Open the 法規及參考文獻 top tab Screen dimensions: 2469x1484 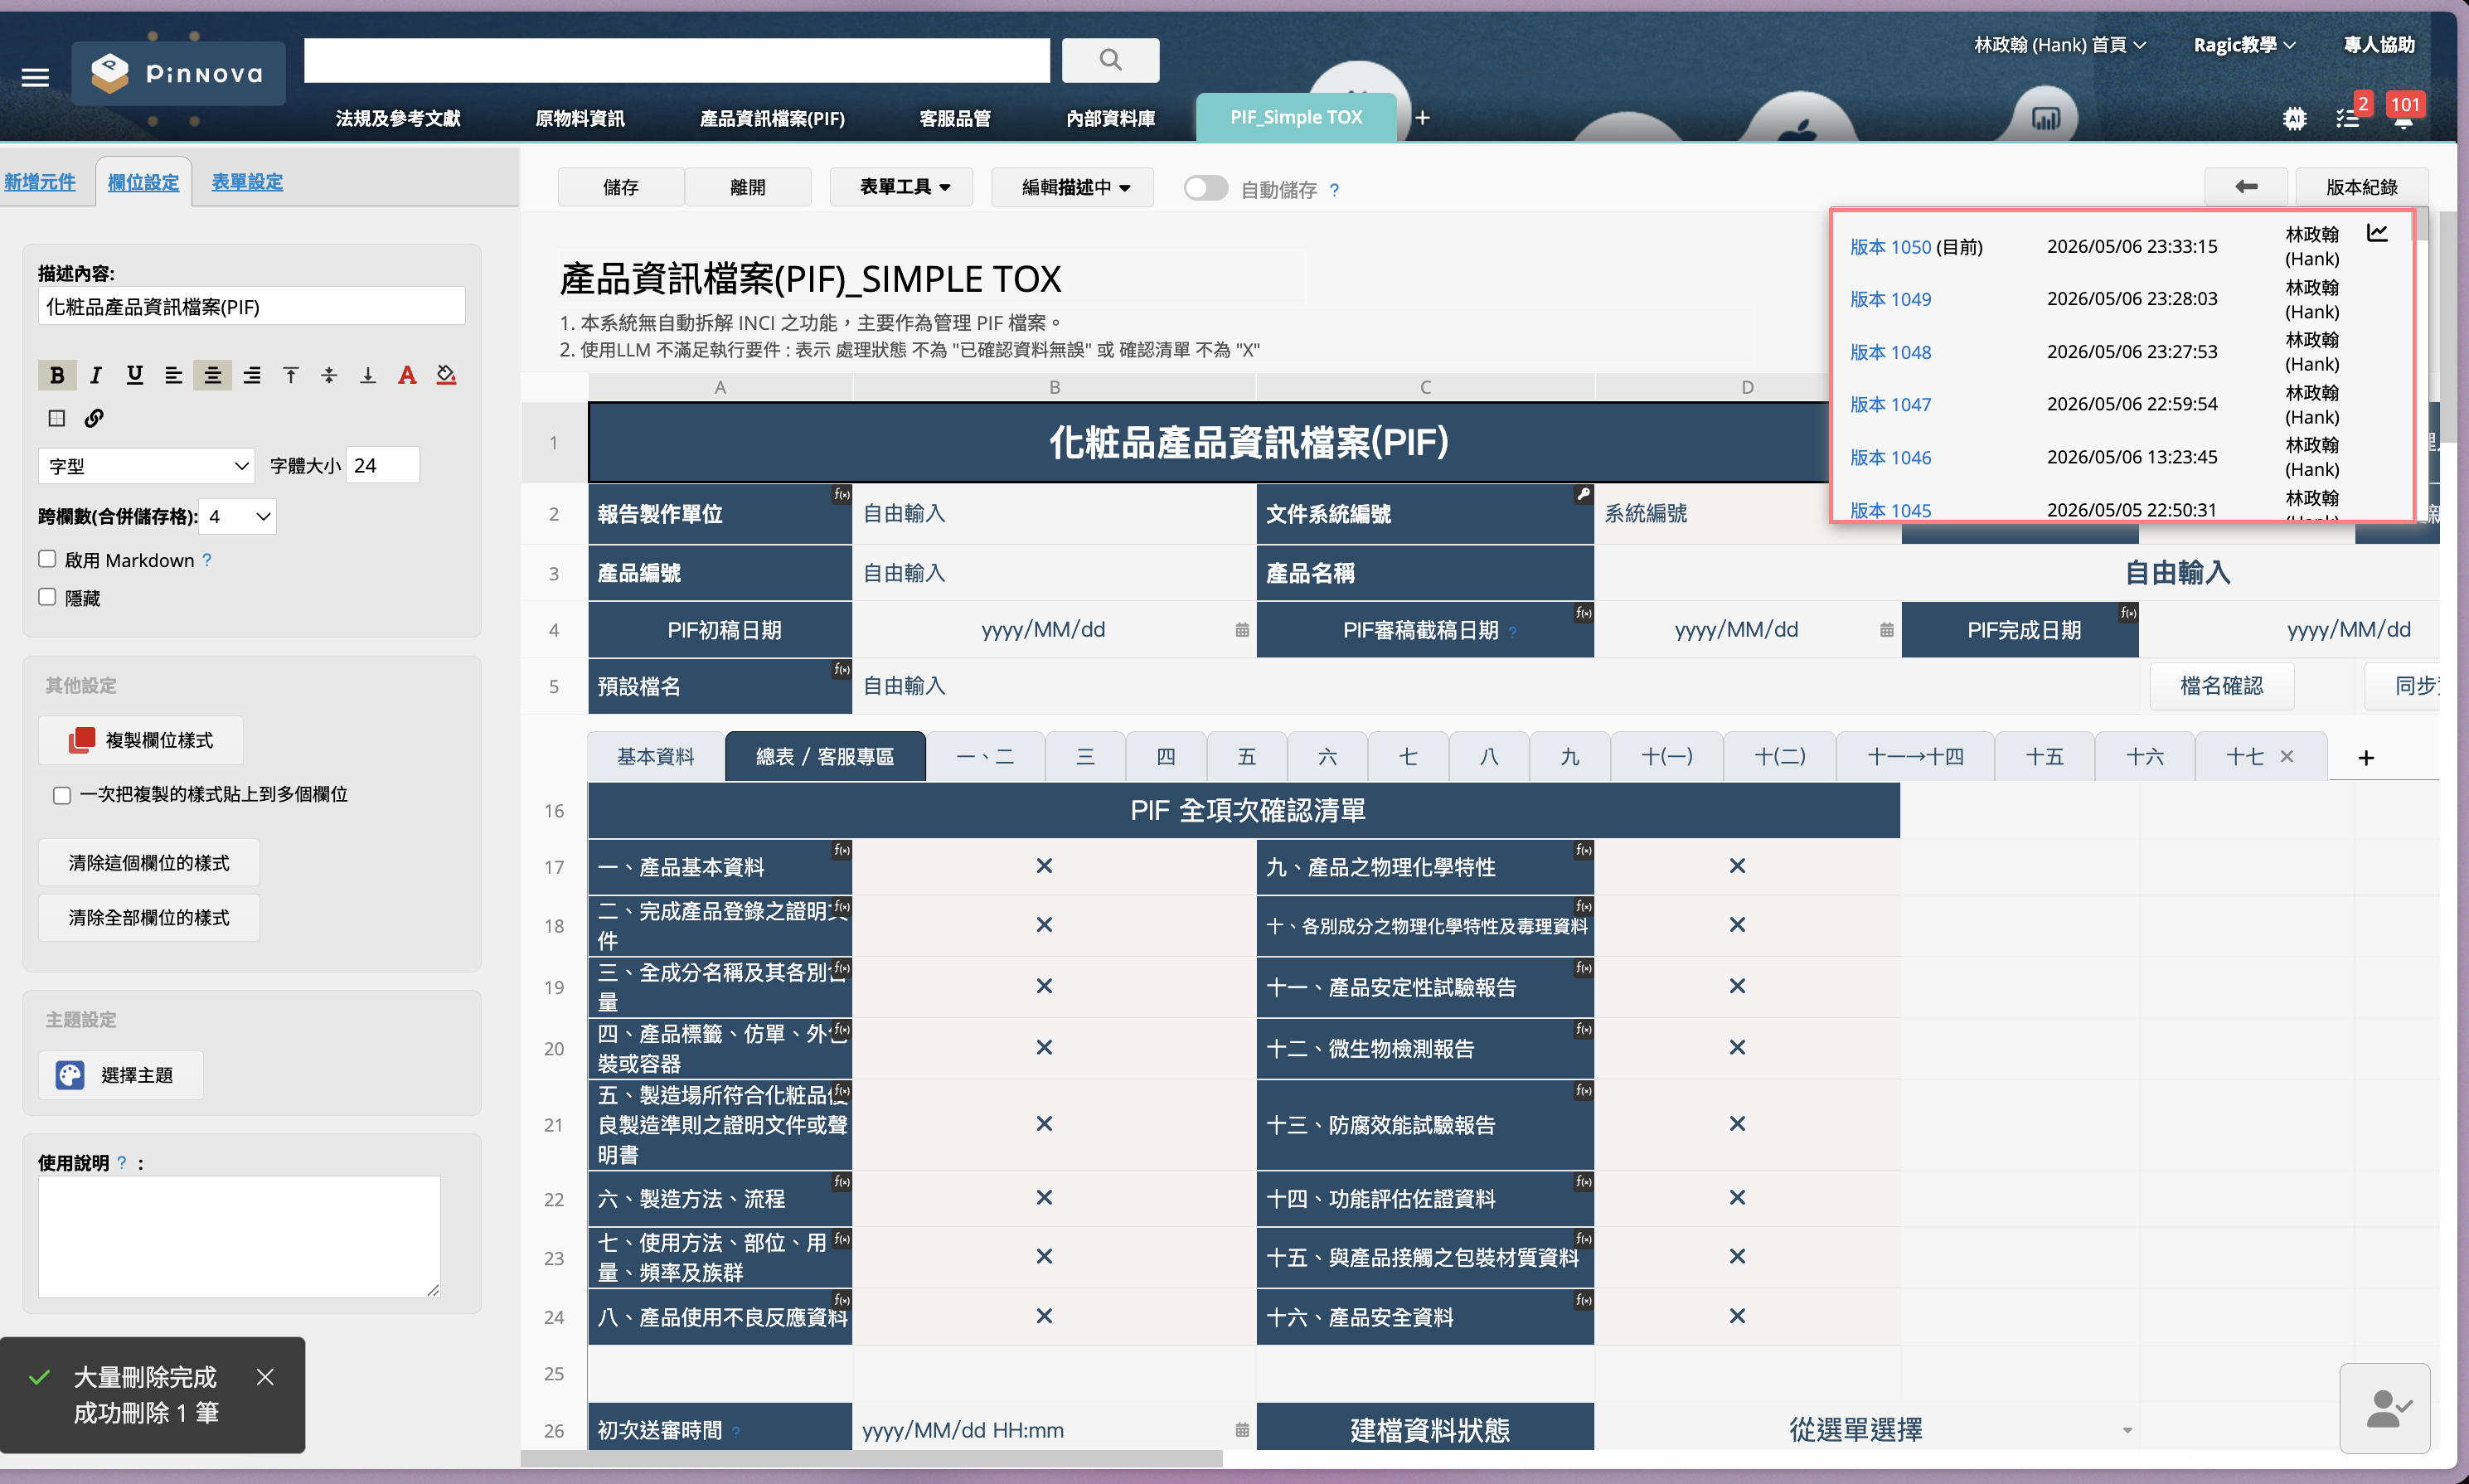(398, 118)
